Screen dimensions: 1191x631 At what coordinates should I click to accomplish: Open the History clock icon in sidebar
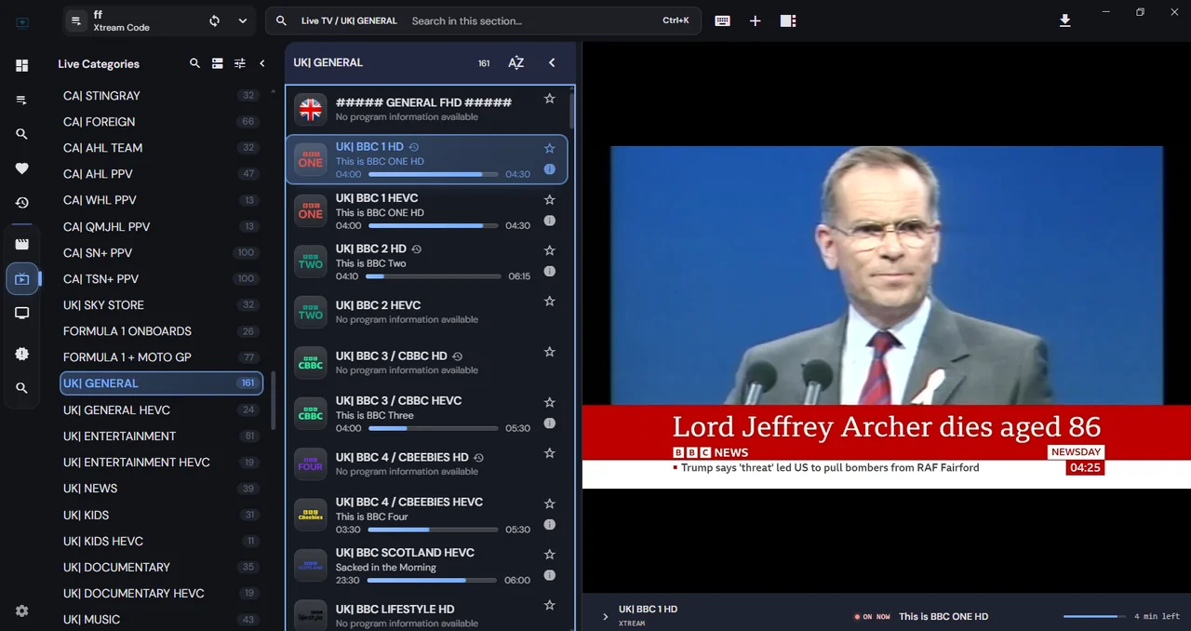click(x=21, y=203)
